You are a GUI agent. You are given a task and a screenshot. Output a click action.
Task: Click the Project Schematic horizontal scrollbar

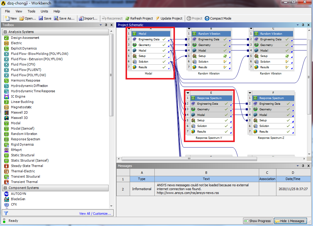click(x=189, y=159)
